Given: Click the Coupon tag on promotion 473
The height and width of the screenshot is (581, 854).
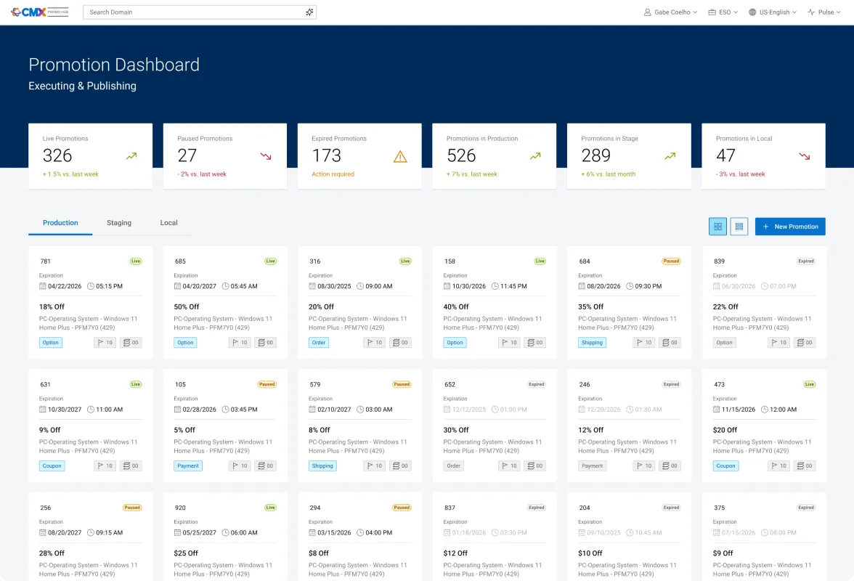Looking at the screenshot, I should coord(725,466).
